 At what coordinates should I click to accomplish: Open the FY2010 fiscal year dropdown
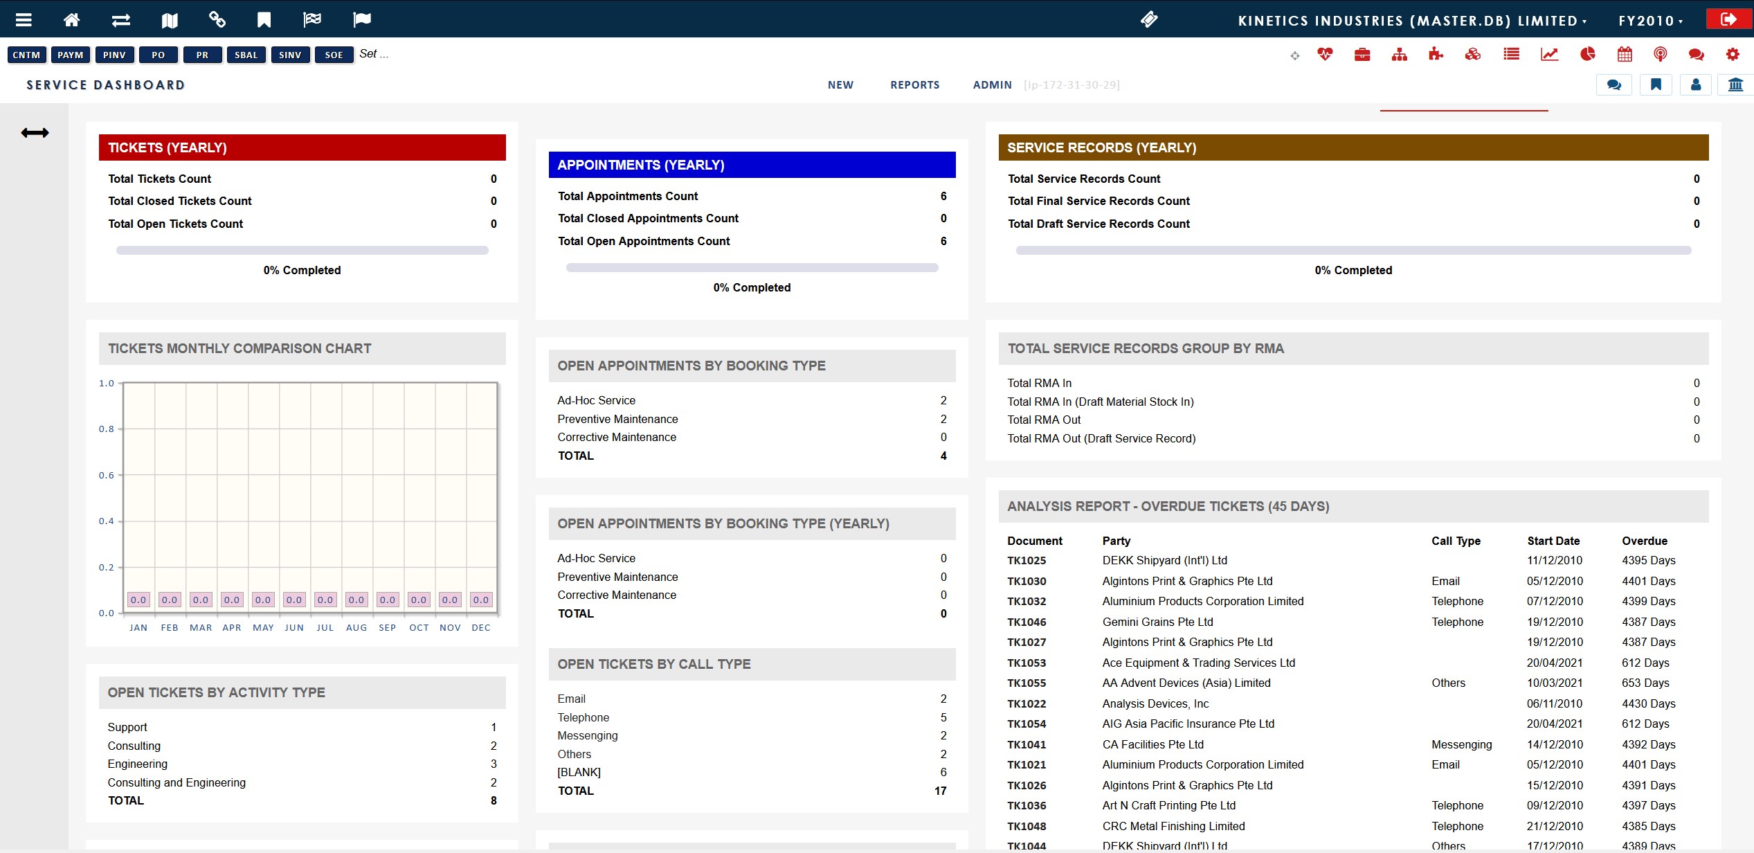click(1650, 21)
